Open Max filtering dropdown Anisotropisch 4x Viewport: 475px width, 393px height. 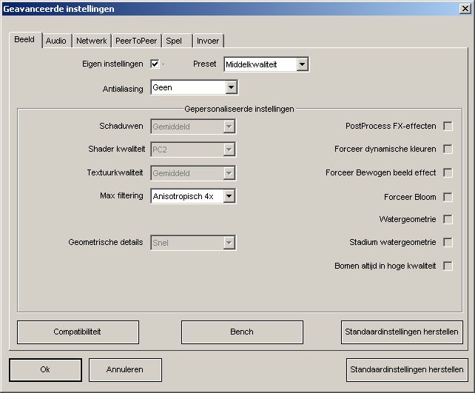pos(193,196)
